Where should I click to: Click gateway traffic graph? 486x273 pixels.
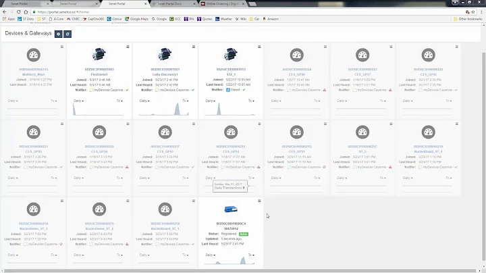(x=230, y=261)
